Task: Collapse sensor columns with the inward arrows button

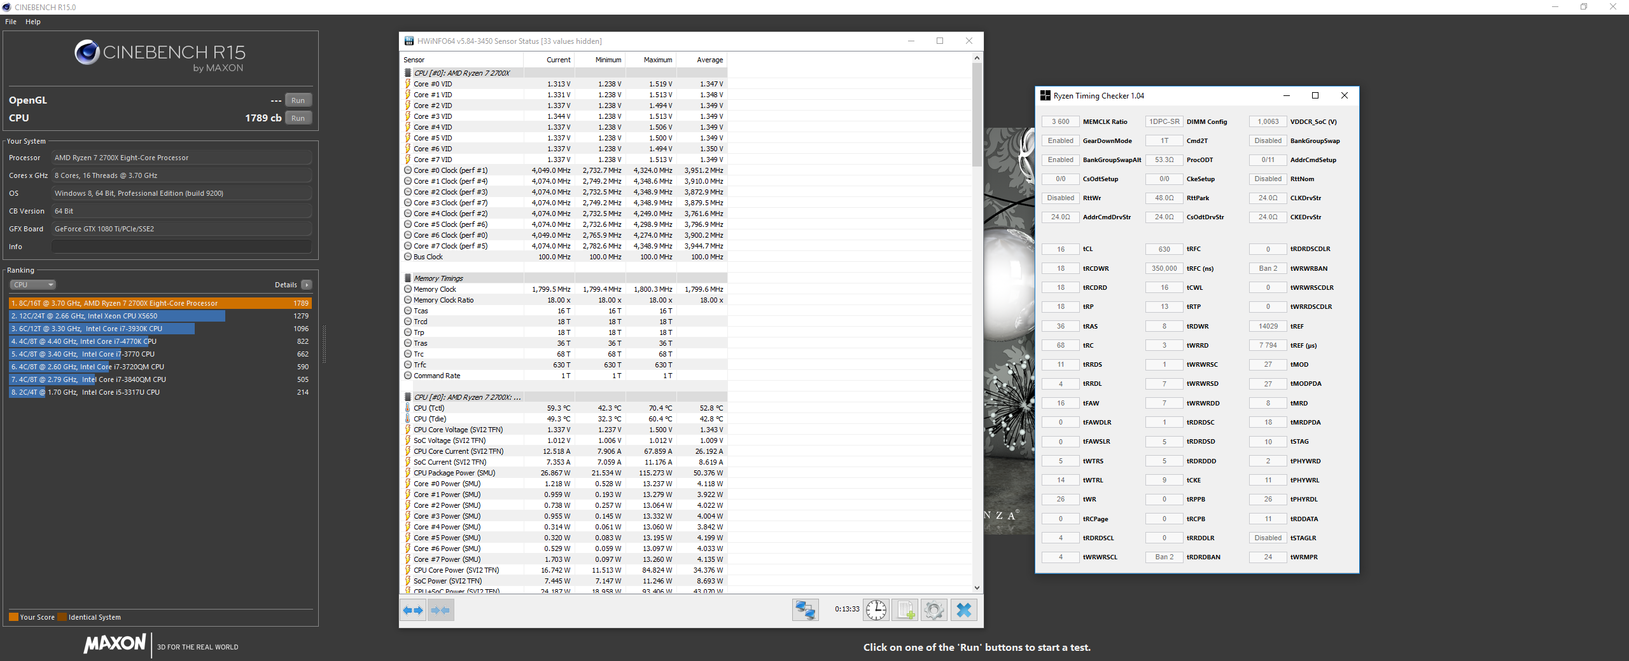Action: (x=440, y=610)
